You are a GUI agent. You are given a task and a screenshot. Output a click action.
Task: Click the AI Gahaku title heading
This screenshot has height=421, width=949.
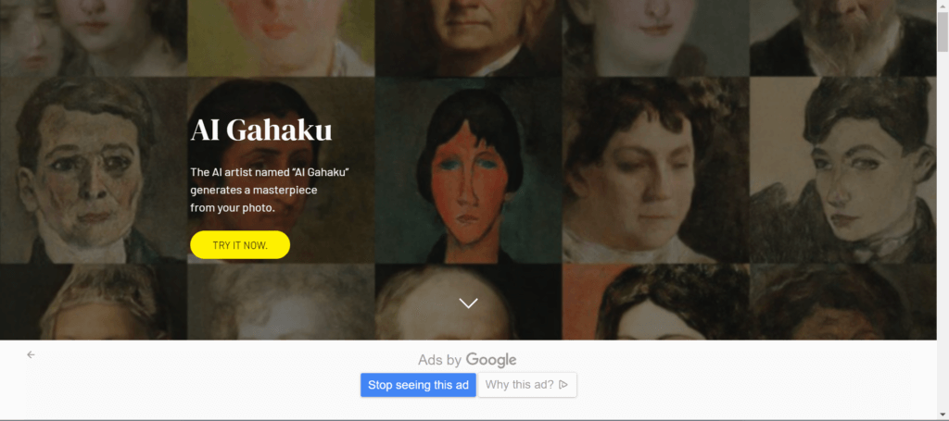pyautogui.click(x=260, y=130)
